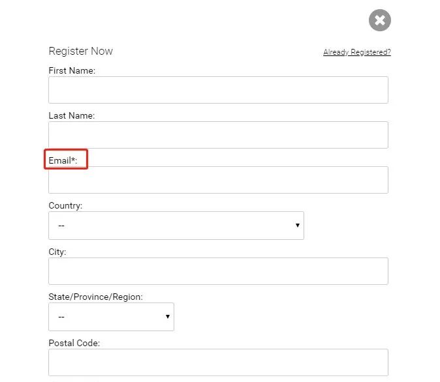Click the highlighted Email label
The image size is (440, 382).
click(x=63, y=160)
